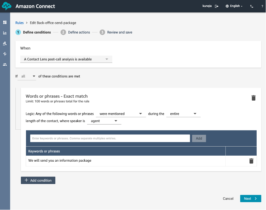
Task: Click the Next button
Action: (x=251, y=199)
